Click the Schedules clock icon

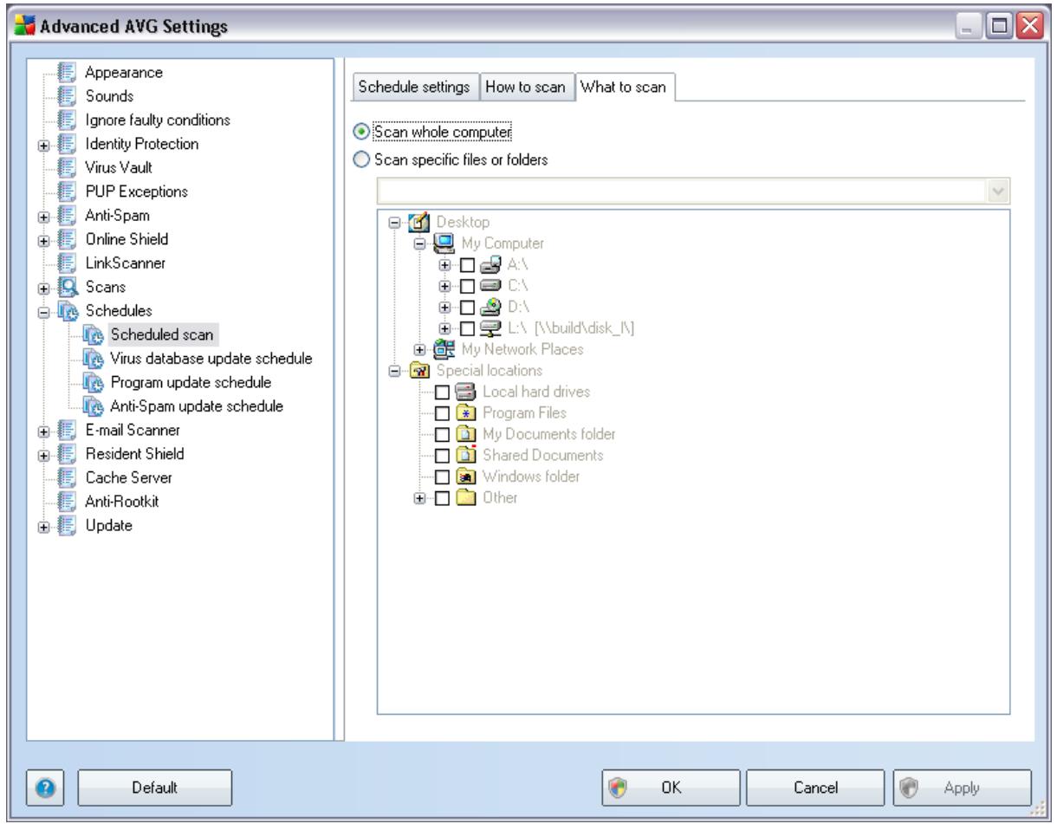[69, 309]
